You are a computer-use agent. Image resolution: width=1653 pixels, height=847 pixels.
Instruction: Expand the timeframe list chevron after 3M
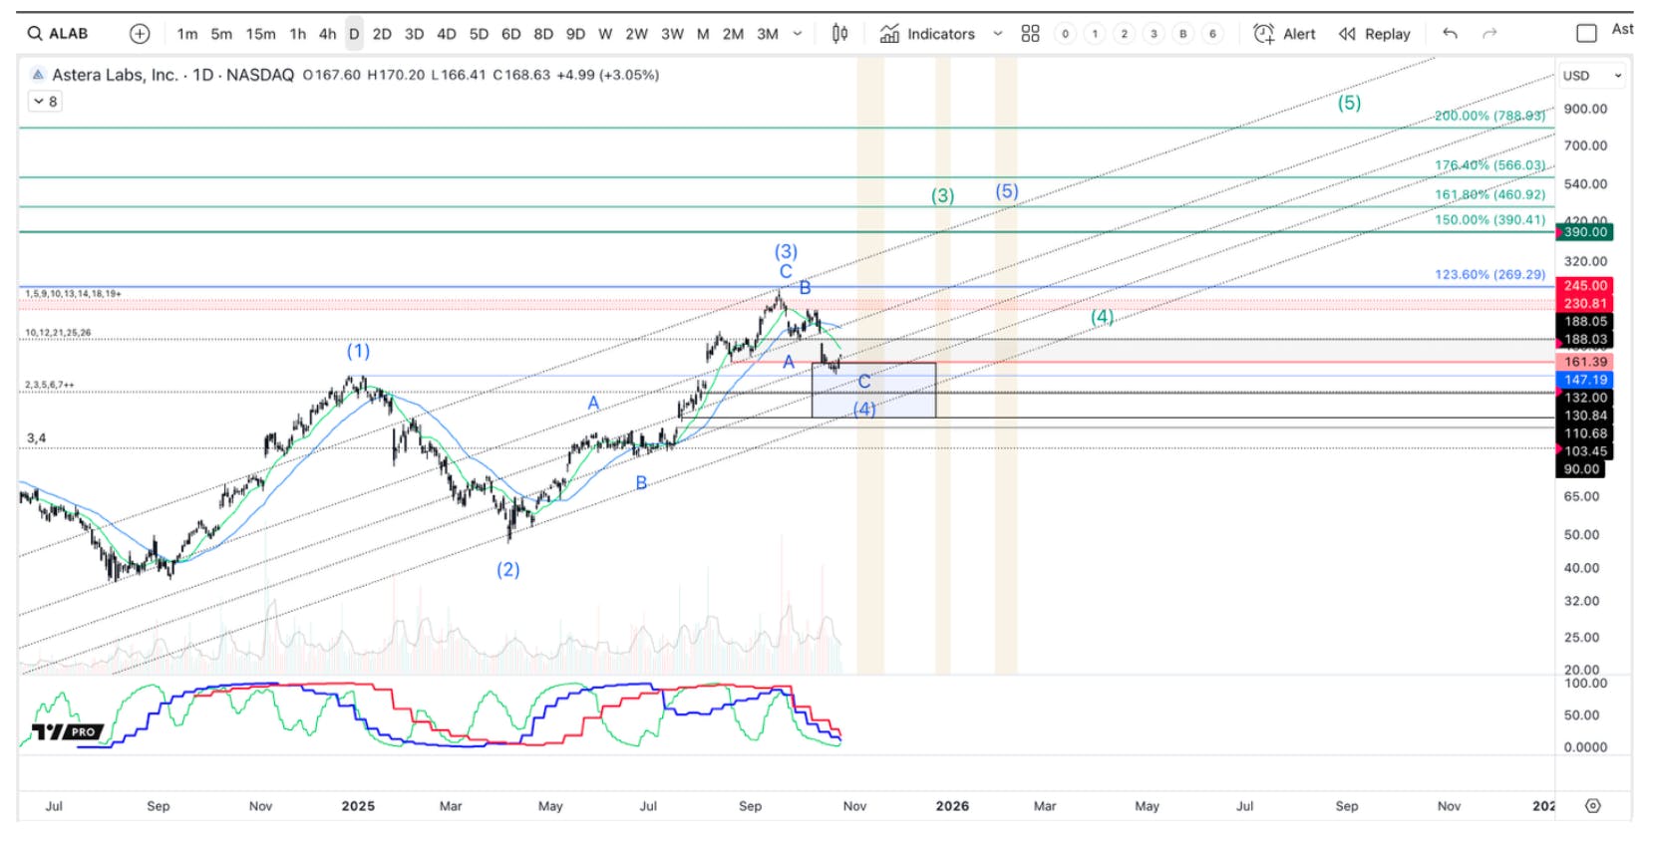798,34
